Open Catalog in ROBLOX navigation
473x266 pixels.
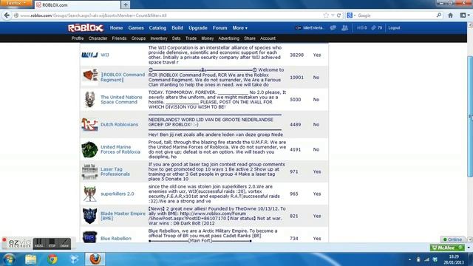[x=157, y=28]
